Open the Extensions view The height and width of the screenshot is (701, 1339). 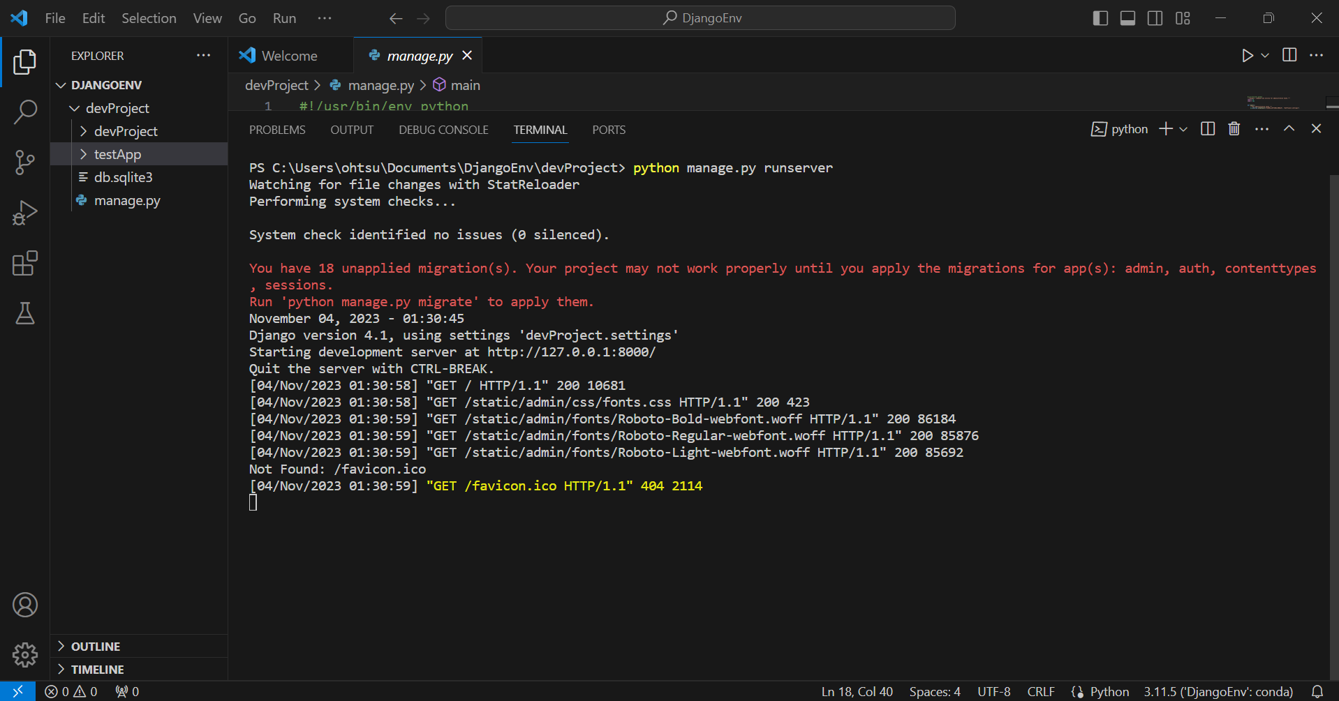(25, 263)
